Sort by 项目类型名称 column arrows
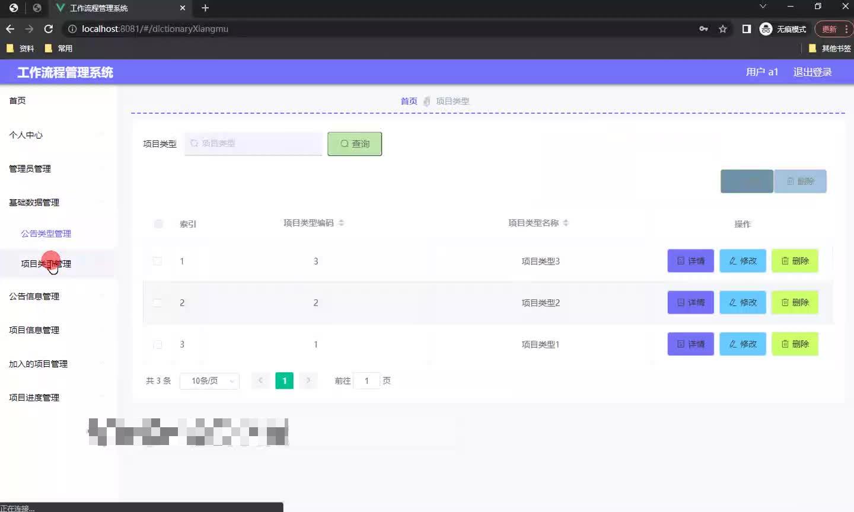Viewport: 854px width, 512px height. 566,223
